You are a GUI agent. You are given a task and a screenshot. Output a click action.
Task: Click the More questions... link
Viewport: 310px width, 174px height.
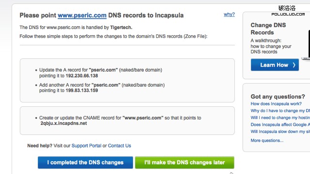[x=267, y=141]
